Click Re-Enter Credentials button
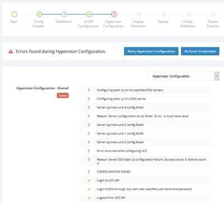This screenshot has width=224, height=203. point(200,51)
